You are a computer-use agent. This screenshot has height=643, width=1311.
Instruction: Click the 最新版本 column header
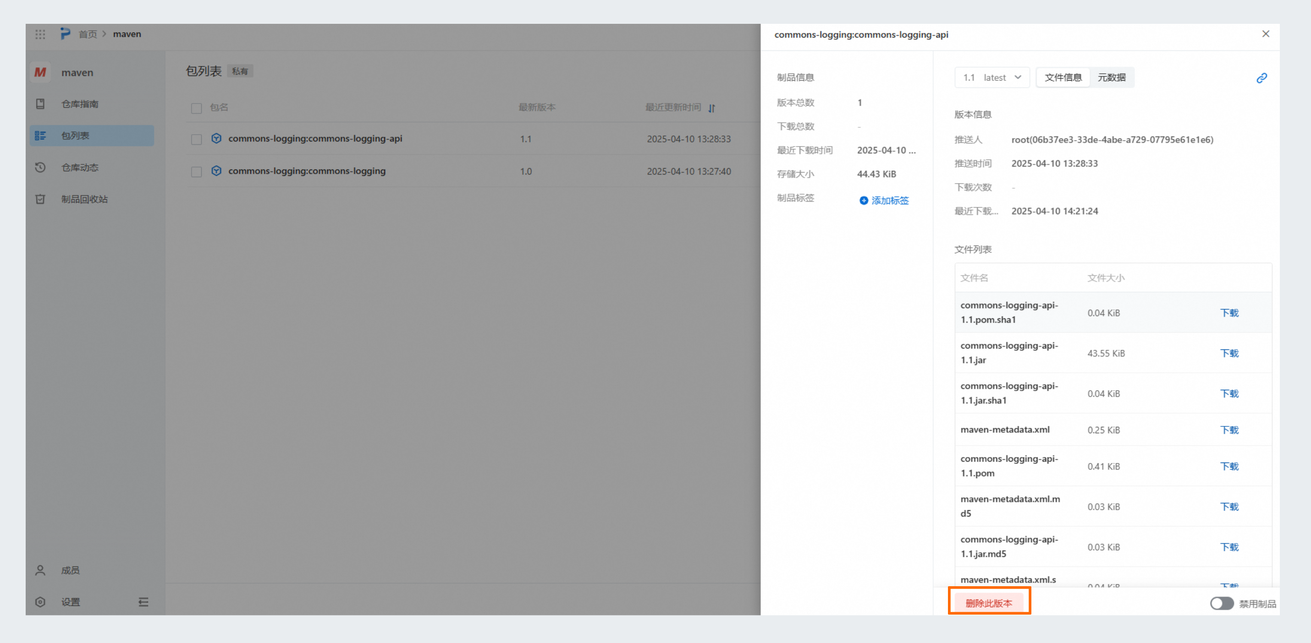coord(537,107)
